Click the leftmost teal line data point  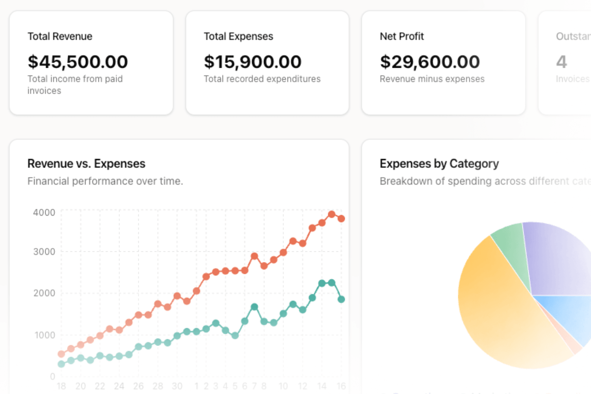[x=61, y=364]
